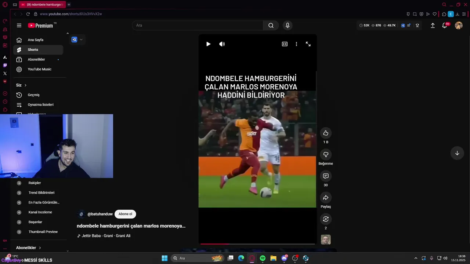Share the Short via Paylaş

(326, 198)
